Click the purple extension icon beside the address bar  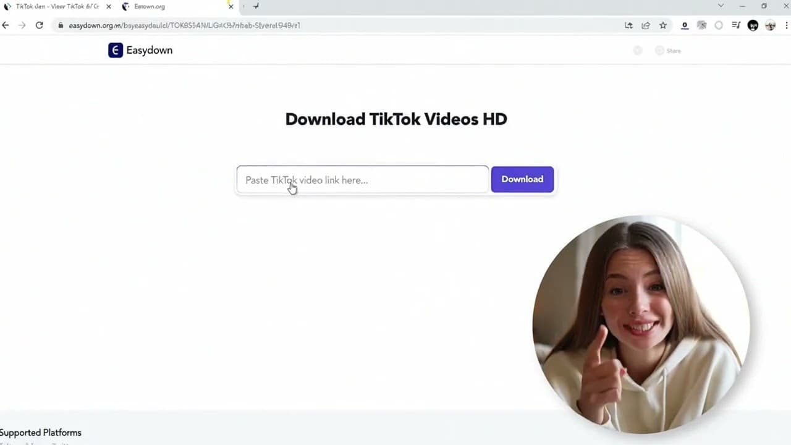[x=685, y=25]
